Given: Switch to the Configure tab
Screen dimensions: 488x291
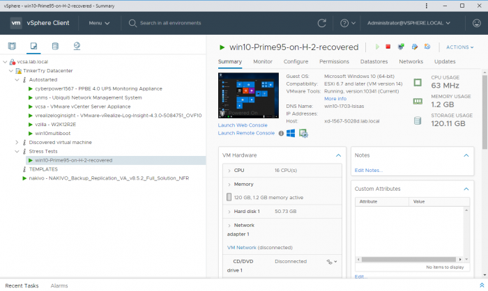Looking at the screenshot, I should click(296, 61).
